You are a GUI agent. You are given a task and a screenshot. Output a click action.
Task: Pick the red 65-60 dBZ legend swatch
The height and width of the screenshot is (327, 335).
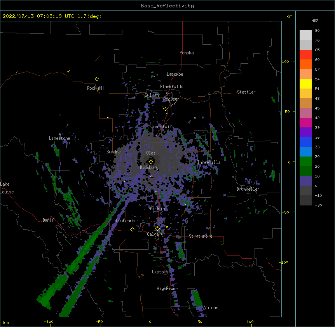[x=305, y=55]
